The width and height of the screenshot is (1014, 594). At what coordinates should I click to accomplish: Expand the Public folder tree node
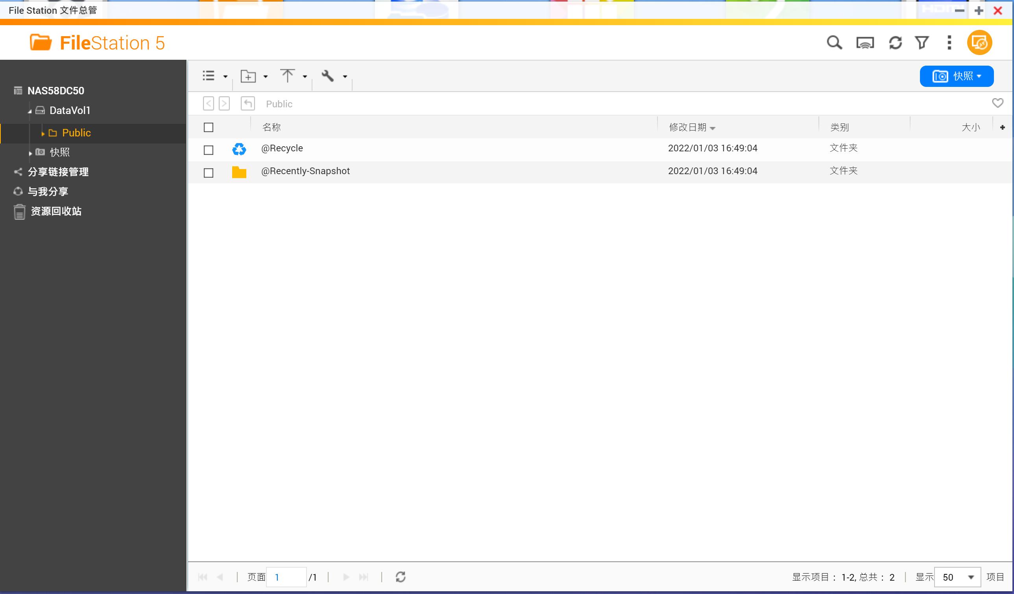coord(43,133)
